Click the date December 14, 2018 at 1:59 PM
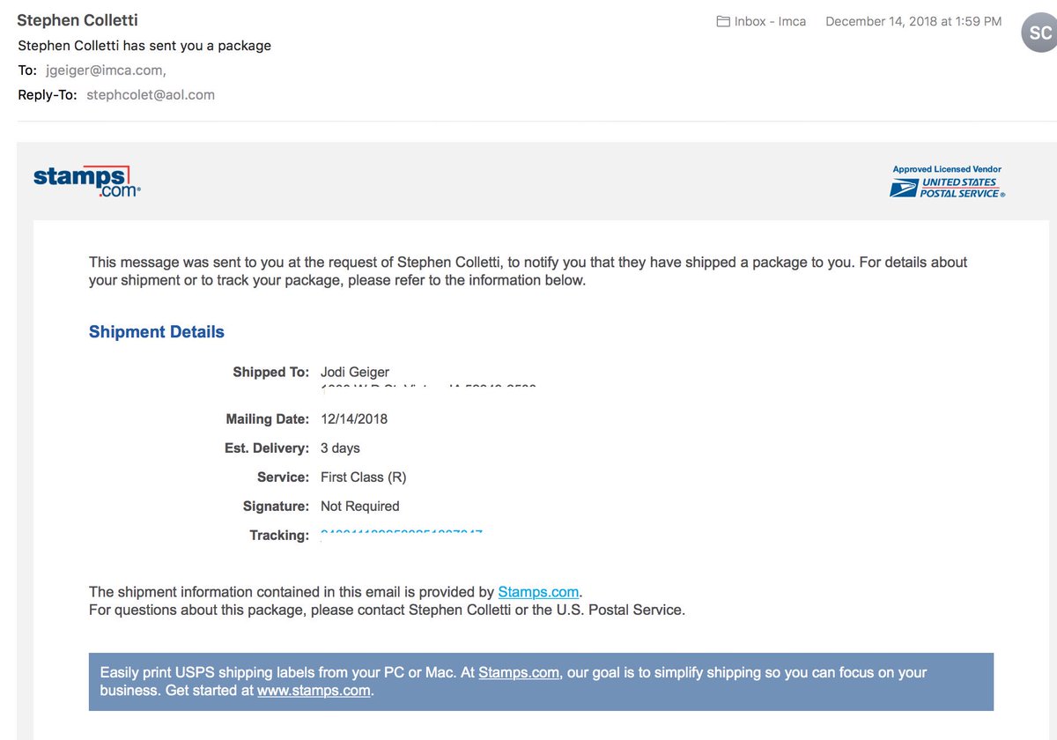 pos(913,21)
